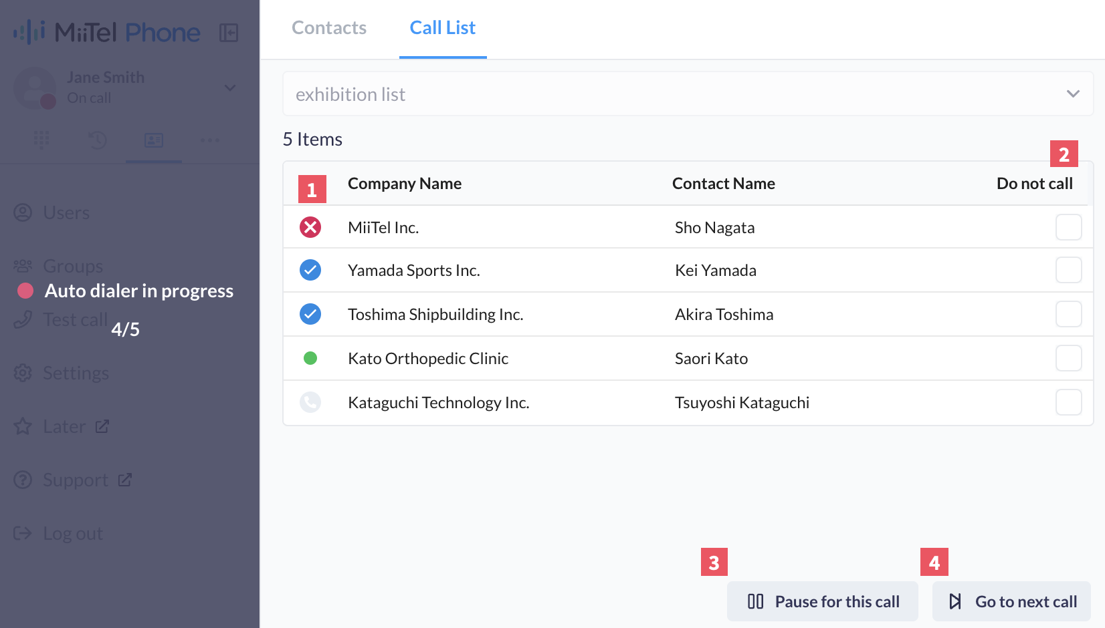Open the dial pad icon
Image resolution: width=1105 pixels, height=628 pixels.
point(41,140)
